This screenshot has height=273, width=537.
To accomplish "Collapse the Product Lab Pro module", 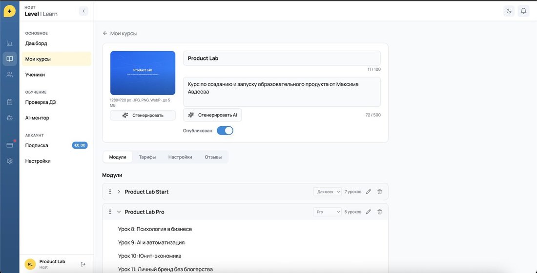I will [x=119, y=212].
